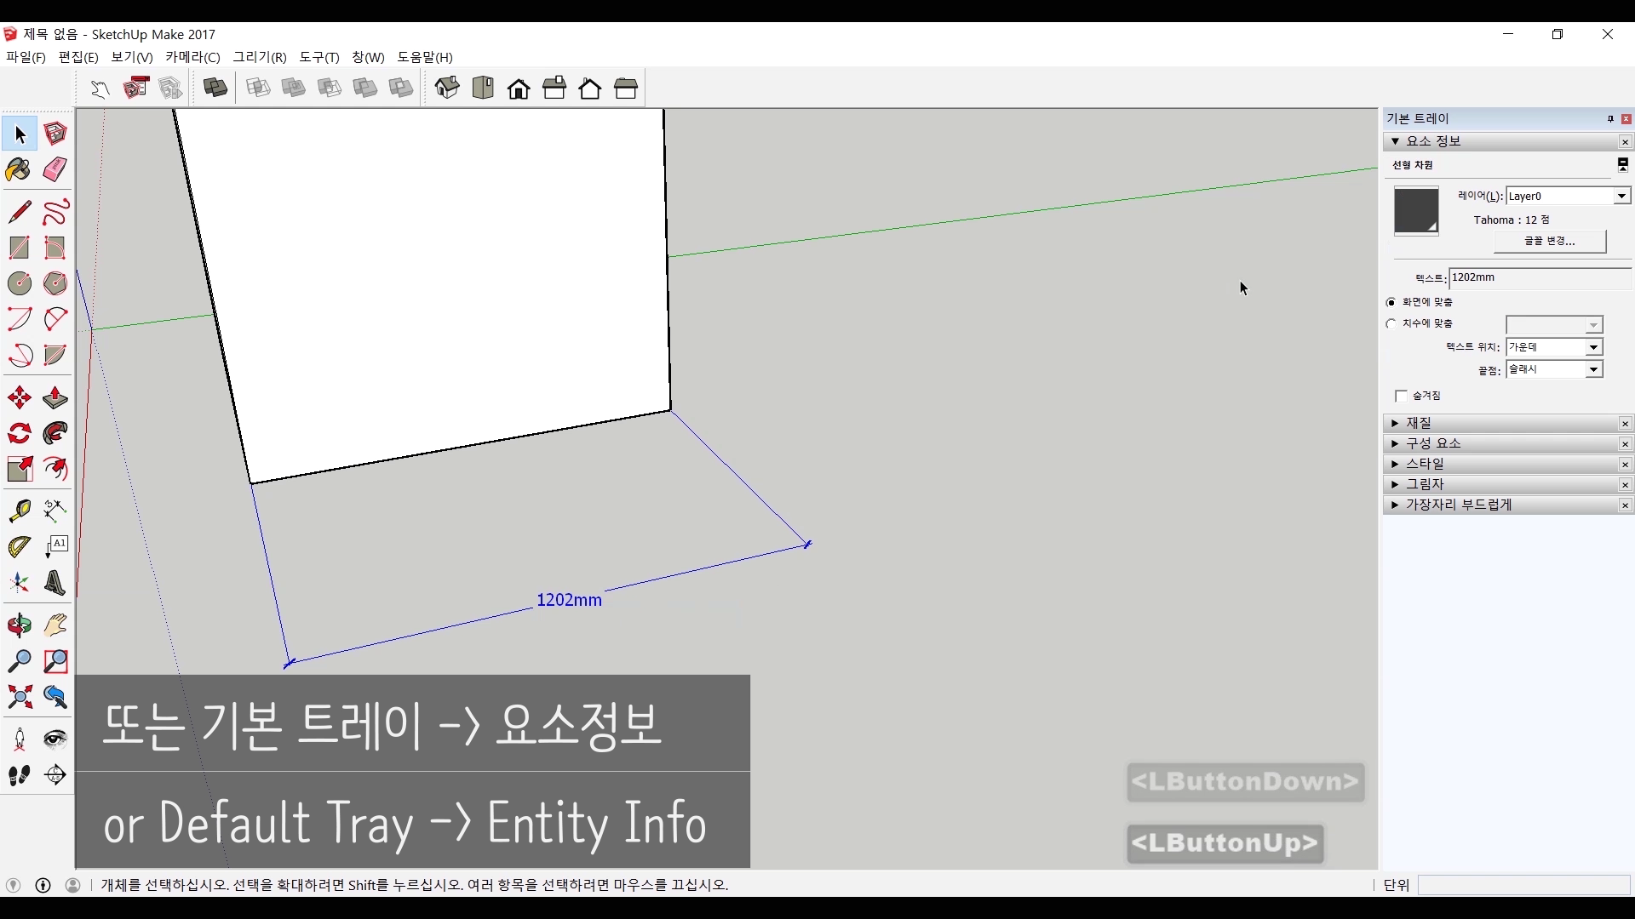Screen dimensions: 1635x919
Task: Select the Move tool
Action: 19,397
